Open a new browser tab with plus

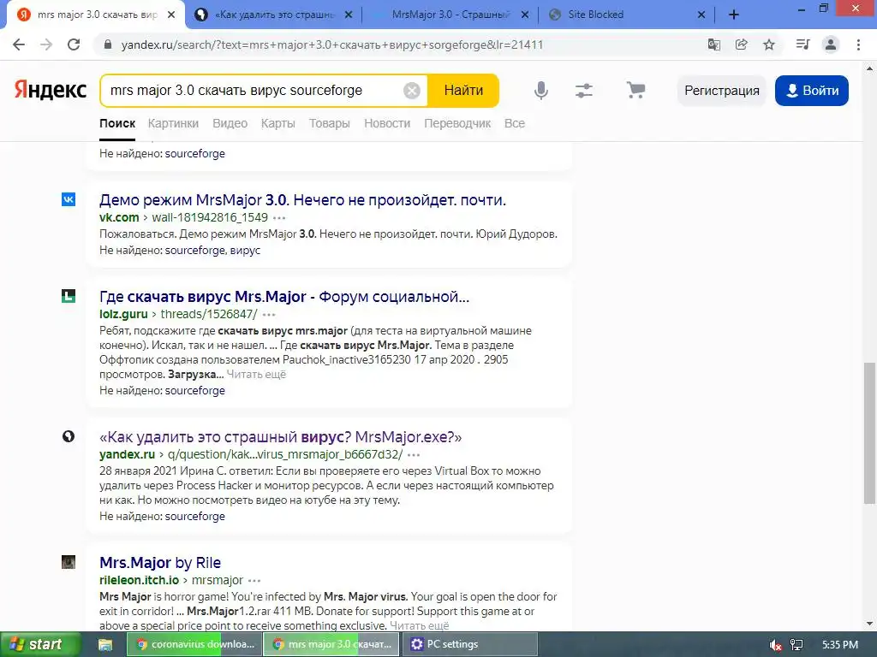[734, 15]
